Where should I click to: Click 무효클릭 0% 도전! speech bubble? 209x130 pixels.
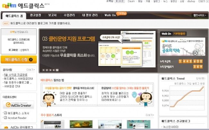[x=111, y=38]
